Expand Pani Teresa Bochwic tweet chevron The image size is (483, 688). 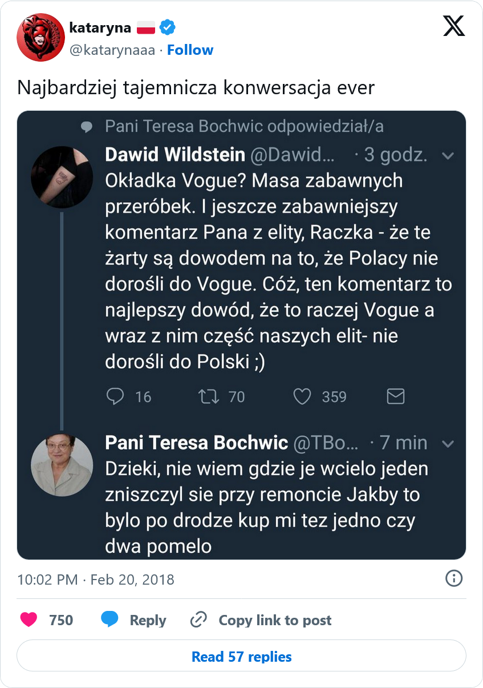coord(448,444)
